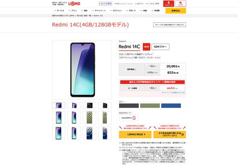Click the 取り扱い端末一覧 breadcrumb link
Screen dimensions: 238x167
(84, 16)
